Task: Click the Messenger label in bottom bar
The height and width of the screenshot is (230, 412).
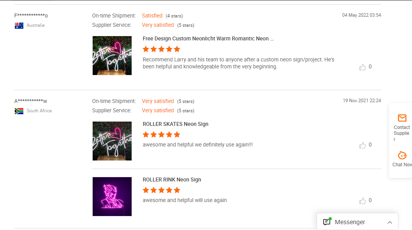Action: [x=350, y=222]
